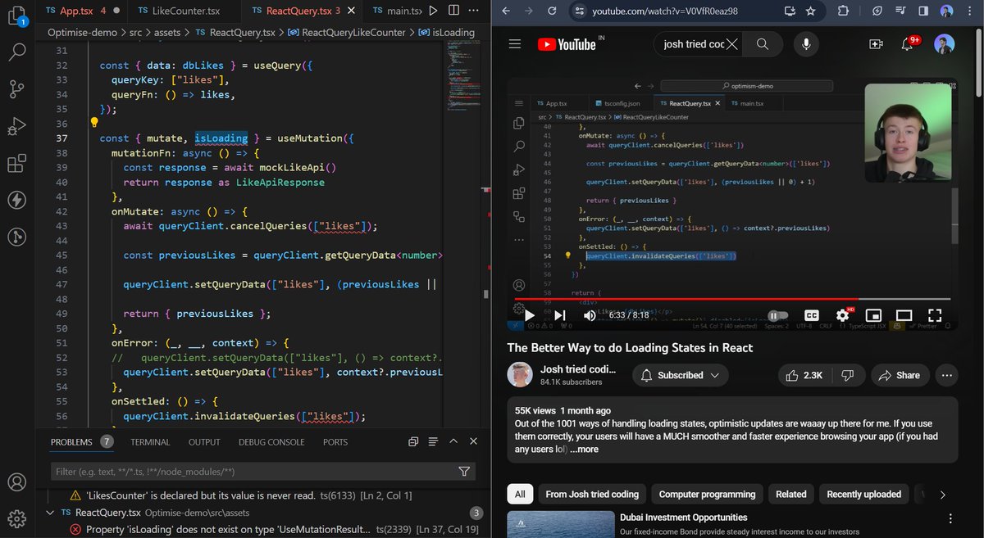Select the 'From Josh tried coding' chip

coord(592,495)
